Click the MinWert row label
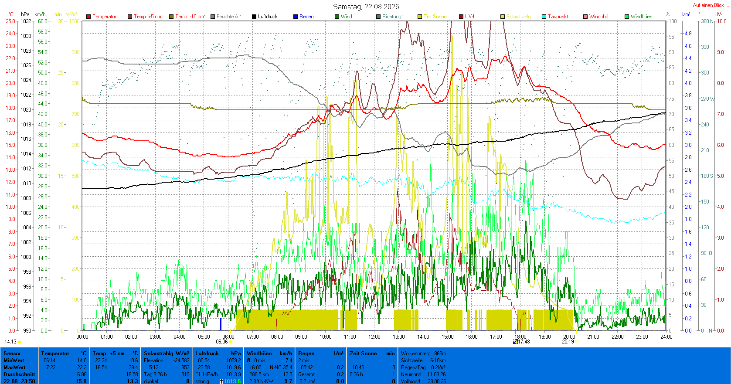 point(14,360)
